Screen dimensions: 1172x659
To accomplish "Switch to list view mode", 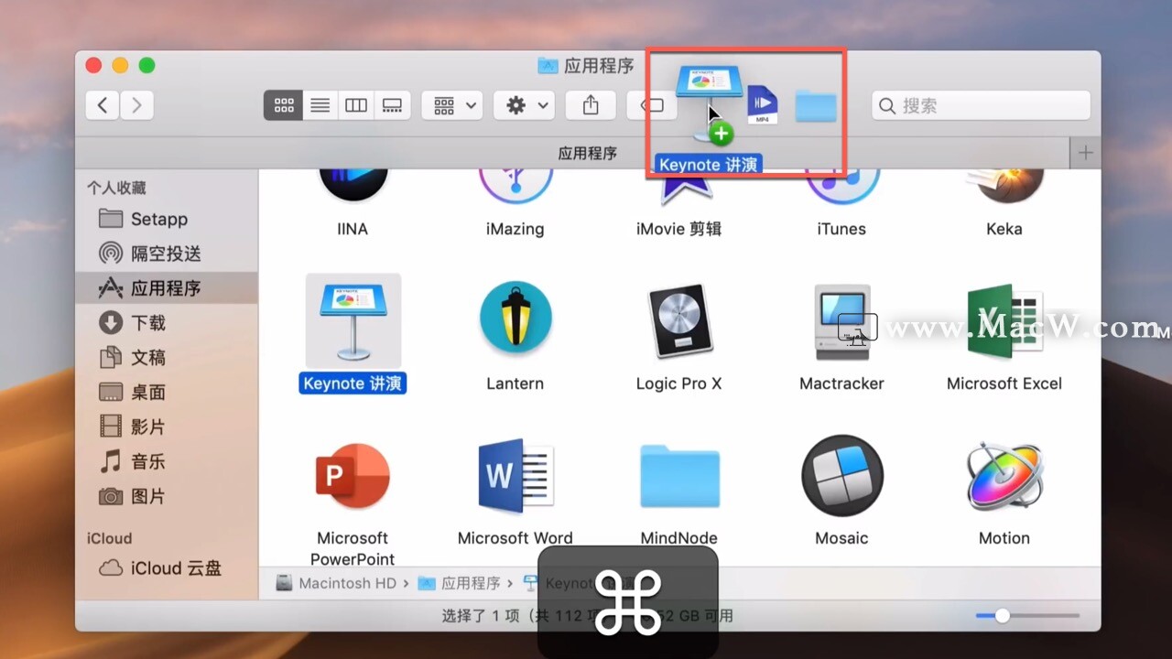I will click(320, 105).
